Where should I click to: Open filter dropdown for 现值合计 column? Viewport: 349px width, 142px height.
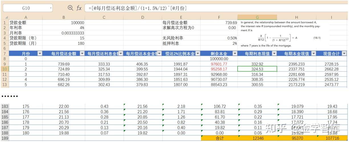tap(344, 53)
